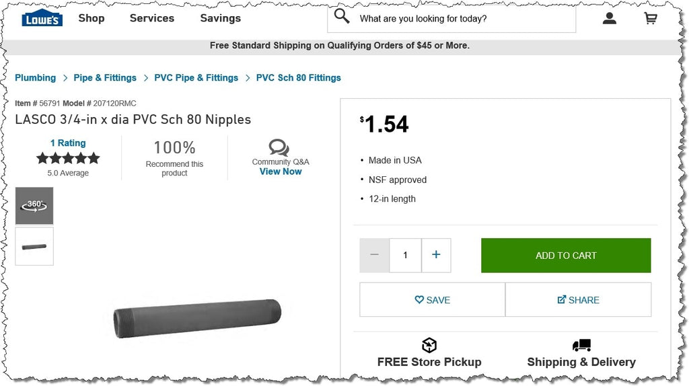Click the Shipping & Delivery truck icon
The image size is (689, 386).
[x=581, y=345]
